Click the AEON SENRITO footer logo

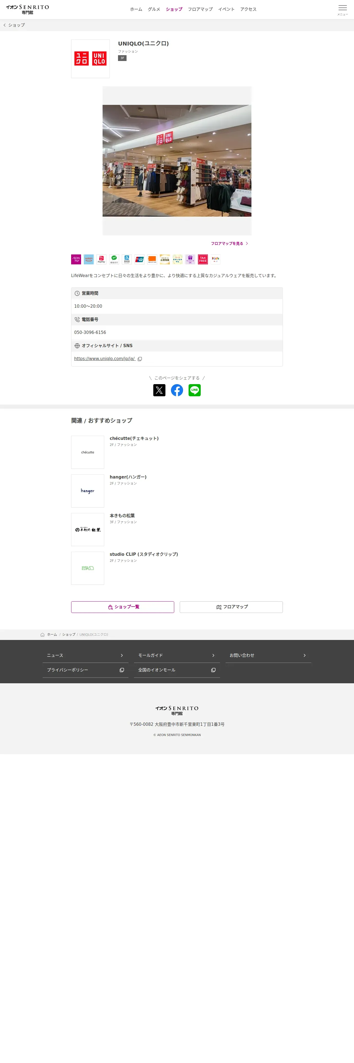point(177,710)
